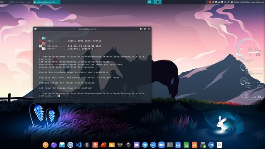
Task: Click the 'Caching images for faster screen locking' line
Action: point(67,83)
